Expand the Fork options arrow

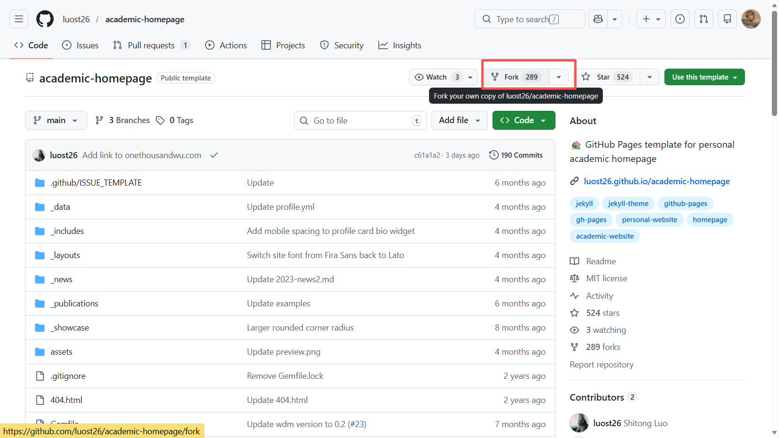pyautogui.click(x=559, y=77)
